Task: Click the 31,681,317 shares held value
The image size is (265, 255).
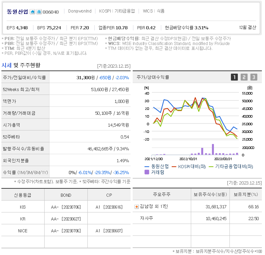Action: click(x=216, y=207)
